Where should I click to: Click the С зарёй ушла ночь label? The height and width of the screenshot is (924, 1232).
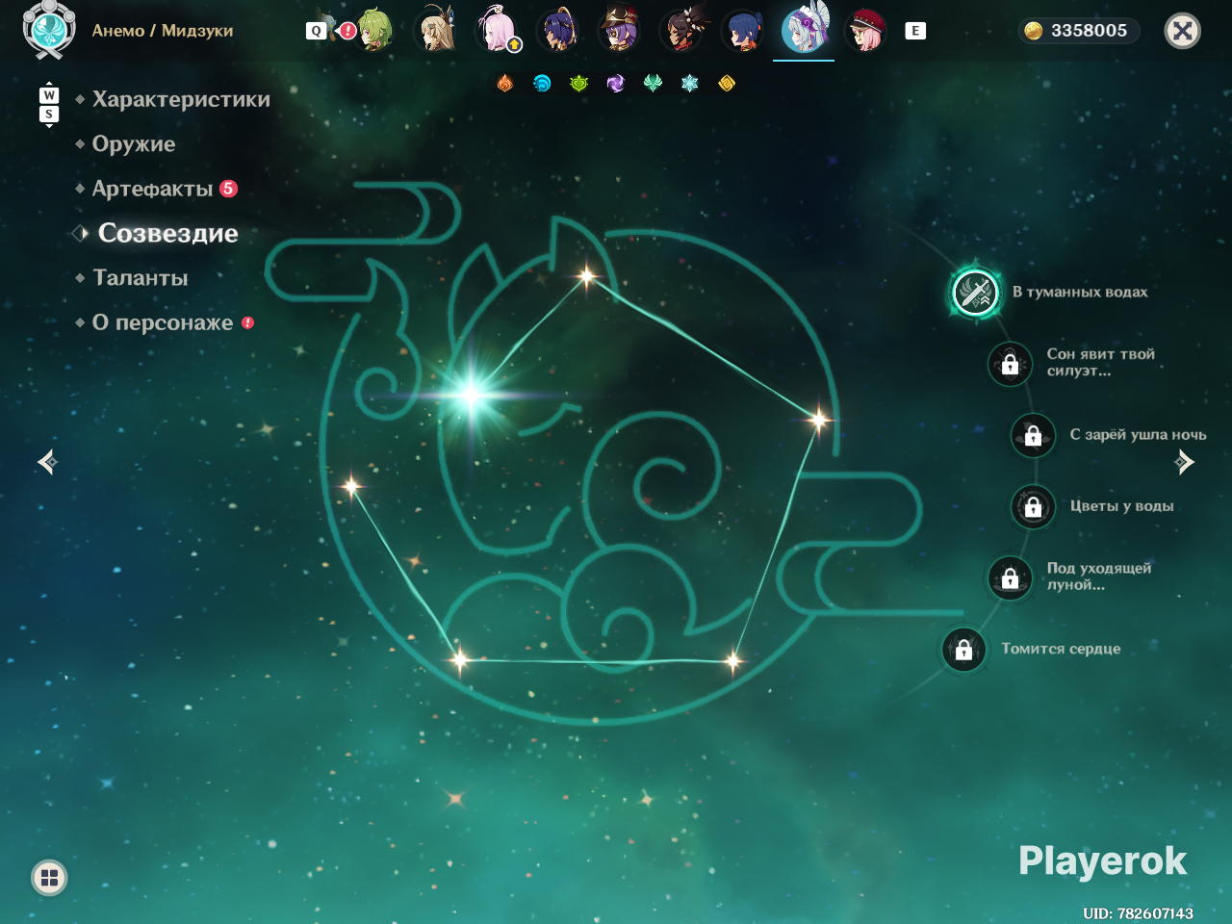pyautogui.click(x=1139, y=435)
